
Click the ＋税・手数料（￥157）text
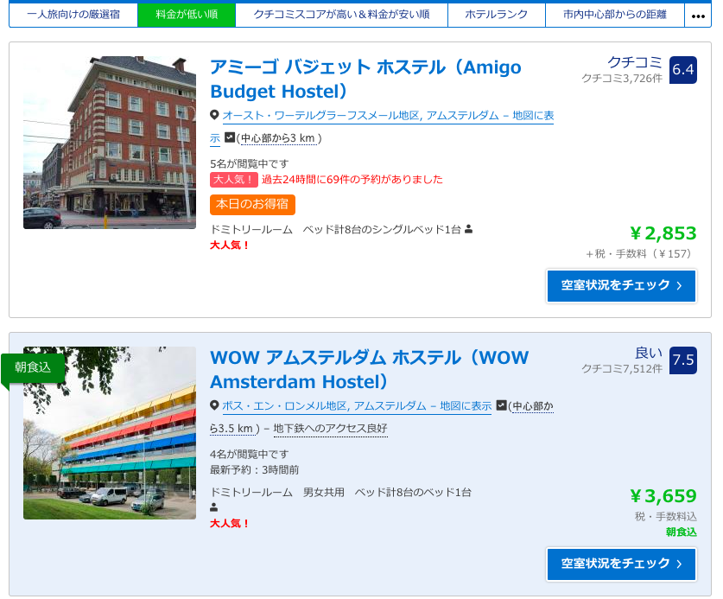pos(641,254)
